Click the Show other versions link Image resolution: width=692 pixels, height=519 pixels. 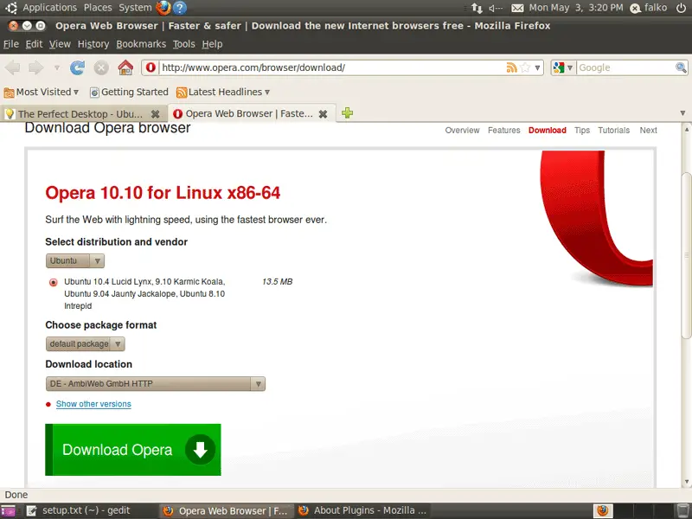tap(93, 404)
